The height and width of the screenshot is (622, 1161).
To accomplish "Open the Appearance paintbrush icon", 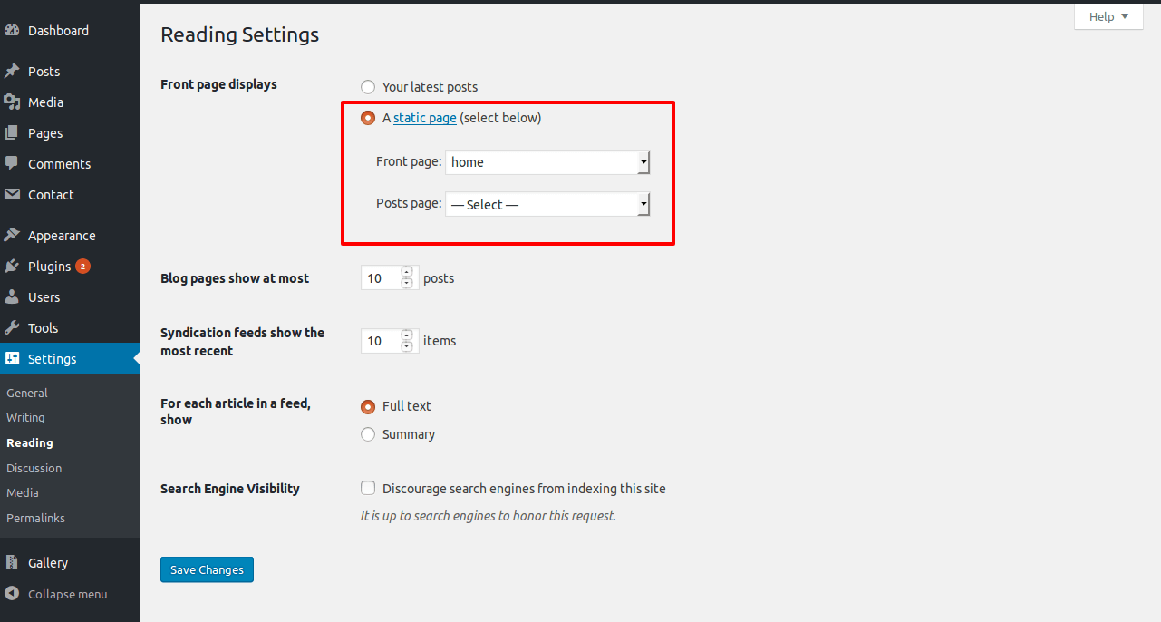I will point(12,235).
